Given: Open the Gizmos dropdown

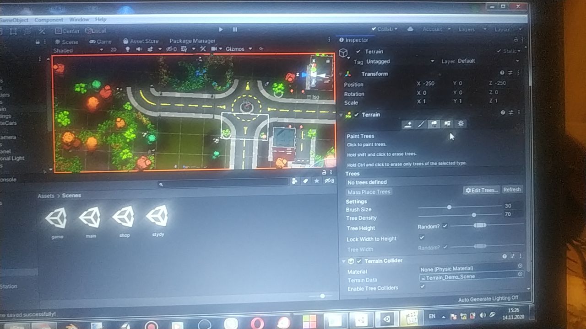Looking at the screenshot, I should tap(238, 49).
